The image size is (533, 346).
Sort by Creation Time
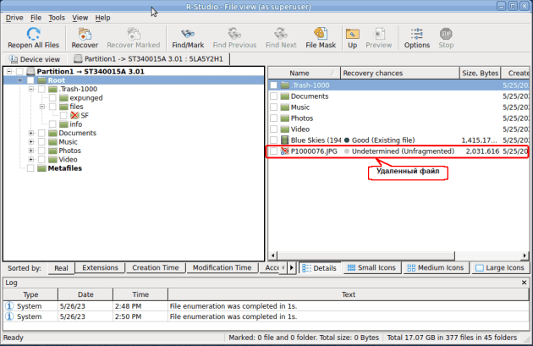tap(156, 268)
